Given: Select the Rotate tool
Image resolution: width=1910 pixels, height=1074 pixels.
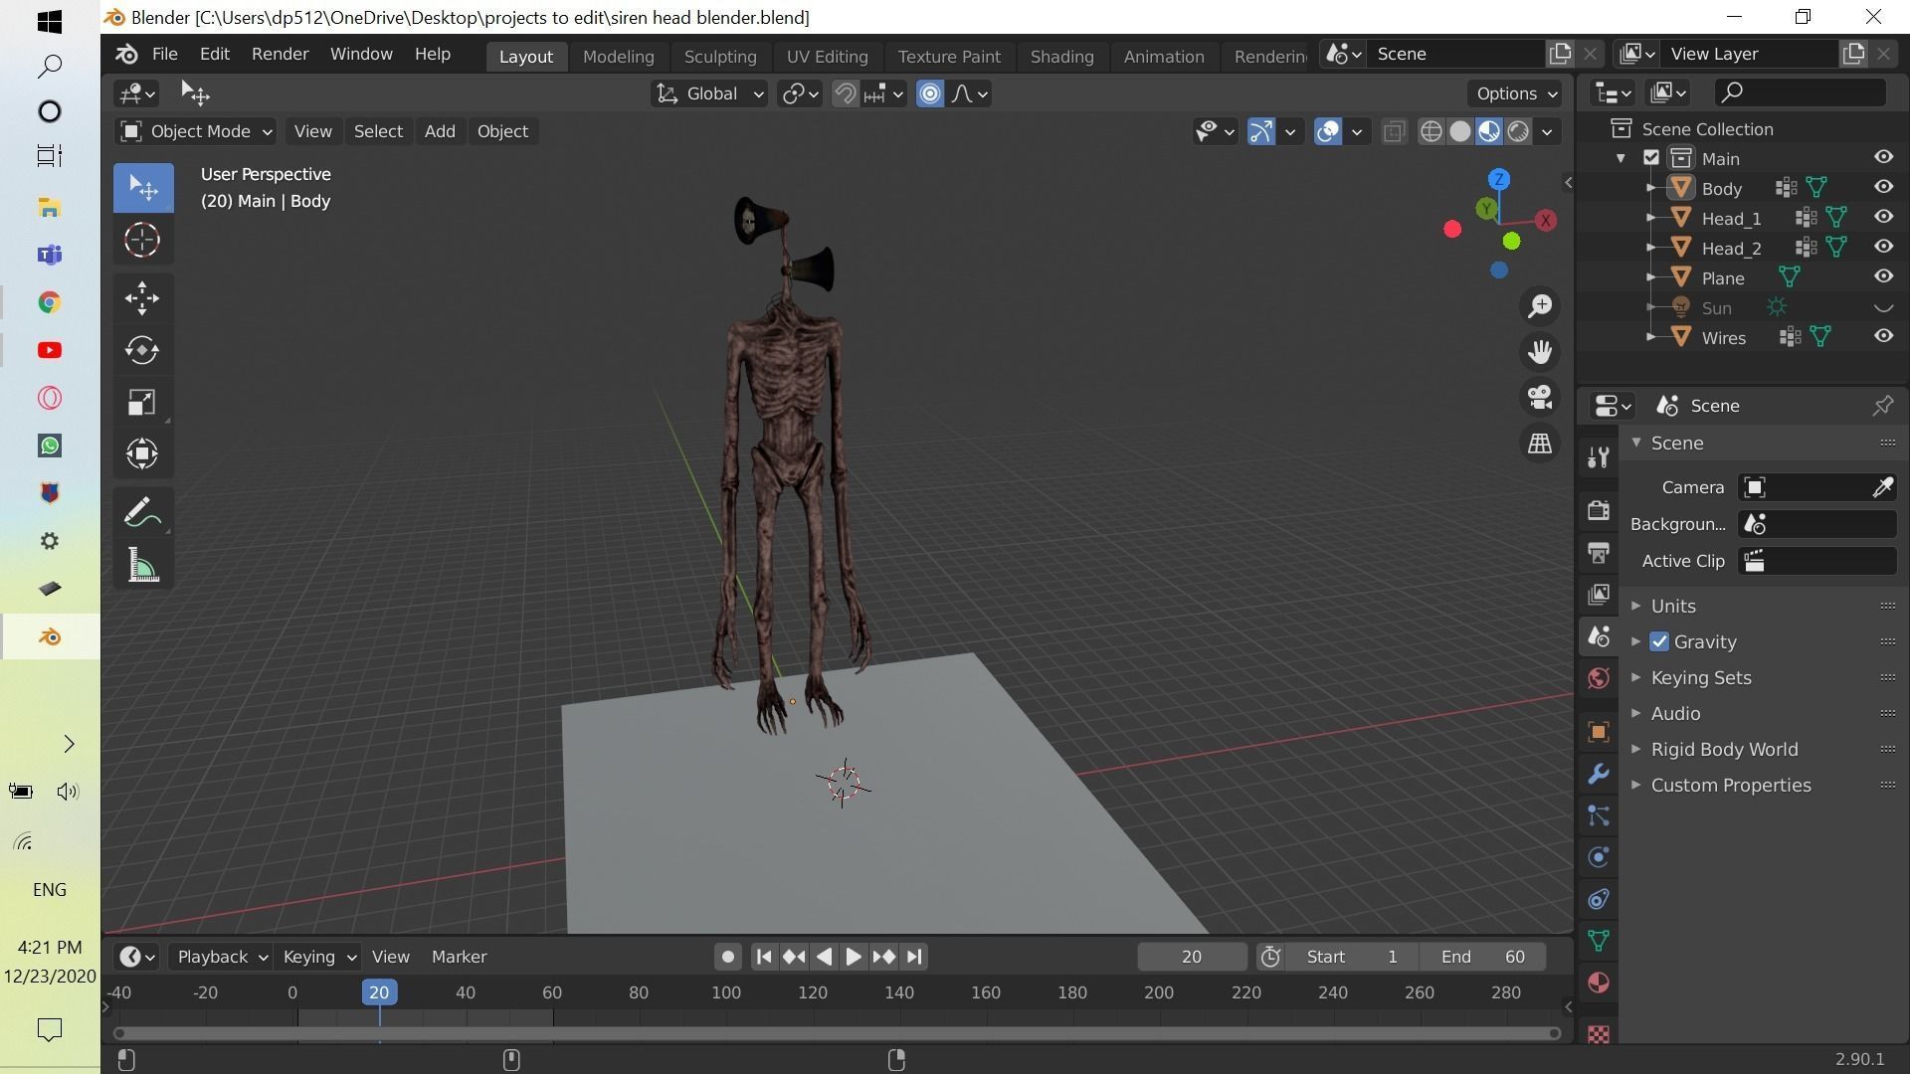Looking at the screenshot, I should 142,350.
